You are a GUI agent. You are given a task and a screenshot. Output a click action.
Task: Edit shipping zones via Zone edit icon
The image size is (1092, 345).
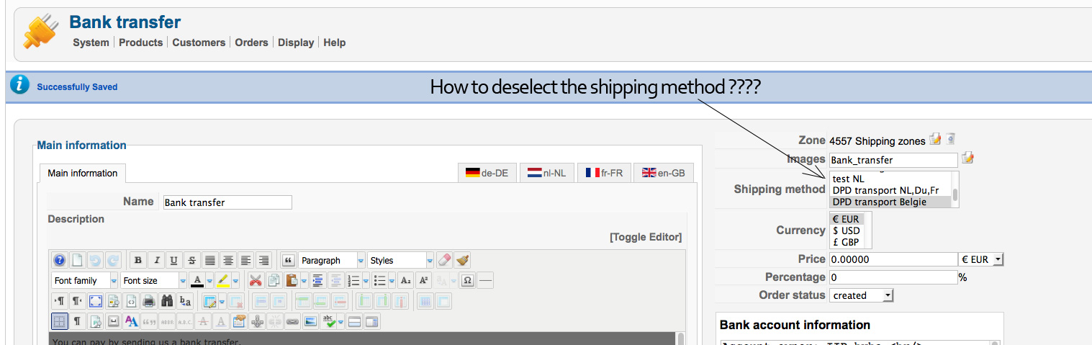(x=935, y=139)
